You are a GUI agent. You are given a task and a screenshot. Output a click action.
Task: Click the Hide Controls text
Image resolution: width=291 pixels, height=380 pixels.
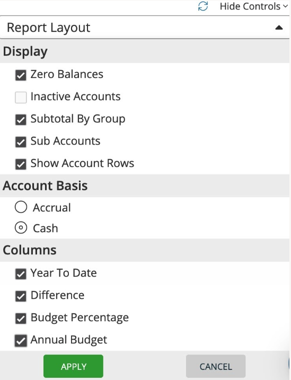coord(250,6)
